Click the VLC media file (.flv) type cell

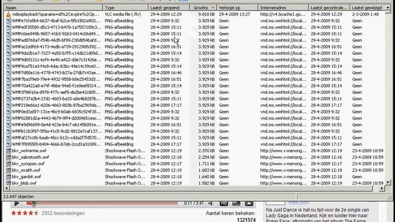[123, 14]
